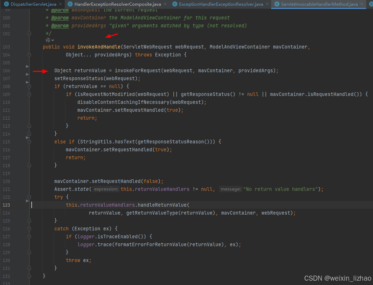Click the hasText method on line 115
Screen dimensions: 373x285
pyautogui.click(x=125, y=142)
